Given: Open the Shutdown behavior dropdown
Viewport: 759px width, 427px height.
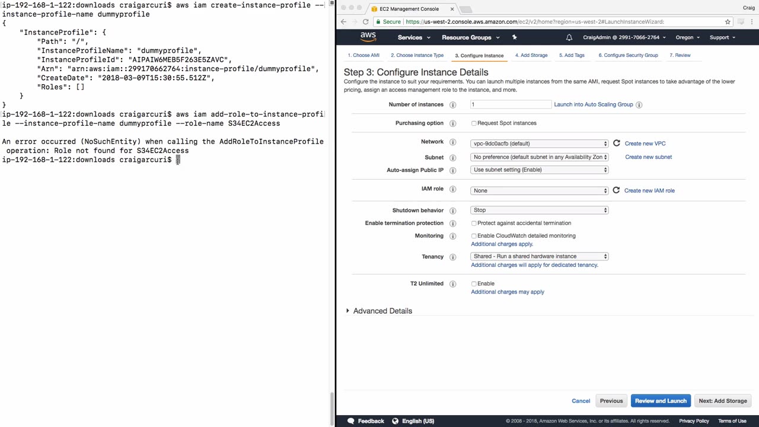Looking at the screenshot, I should tap(540, 210).
